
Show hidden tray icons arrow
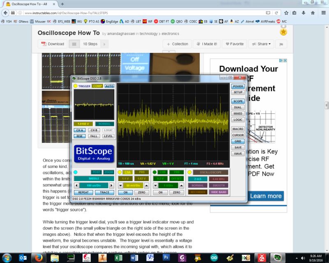(x=297, y=258)
